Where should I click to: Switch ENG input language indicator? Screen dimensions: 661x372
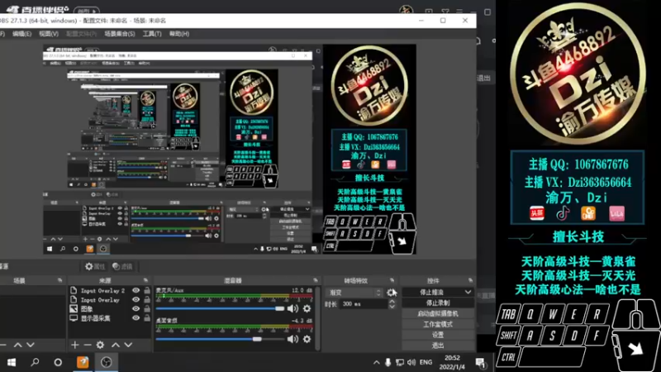[x=426, y=362]
